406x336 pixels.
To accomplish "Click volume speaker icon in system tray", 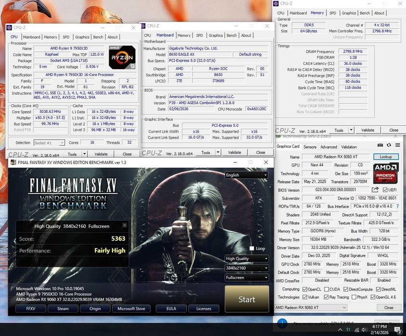I will (x=364, y=330).
